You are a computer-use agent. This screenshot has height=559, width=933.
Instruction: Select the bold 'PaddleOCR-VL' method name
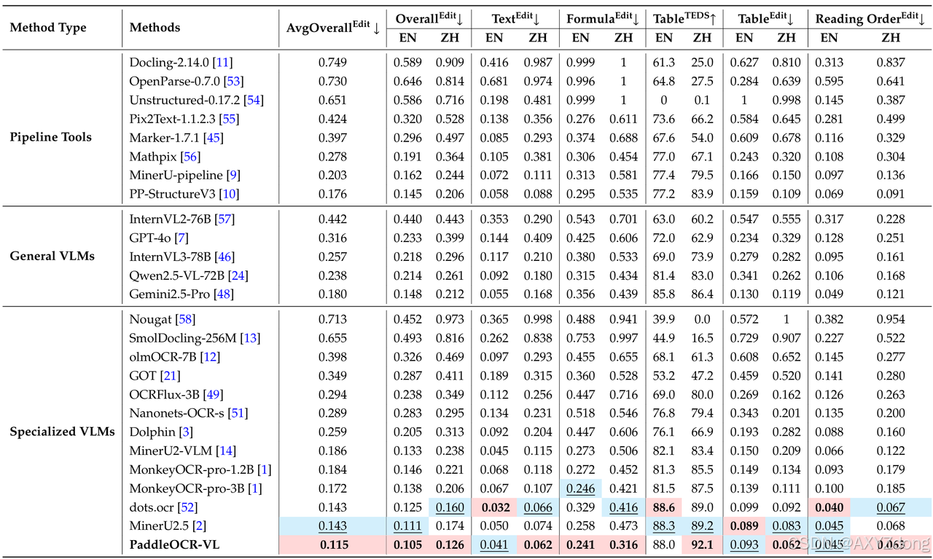point(174,544)
